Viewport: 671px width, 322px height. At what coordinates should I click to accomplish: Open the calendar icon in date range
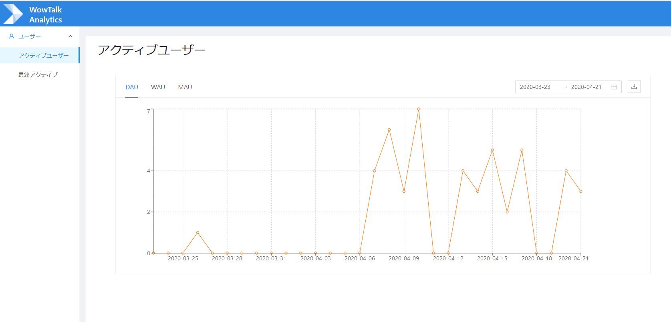(x=614, y=87)
